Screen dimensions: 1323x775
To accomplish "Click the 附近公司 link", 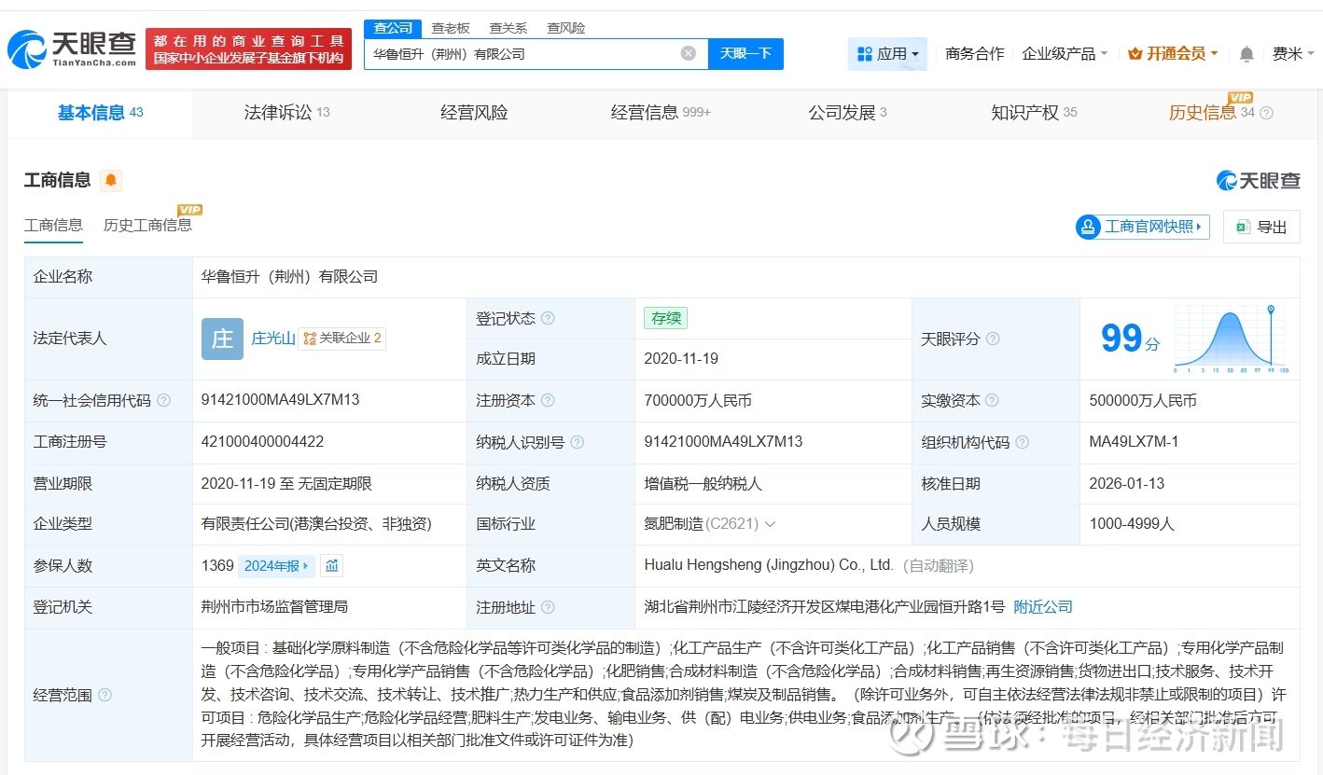I will [1043, 607].
